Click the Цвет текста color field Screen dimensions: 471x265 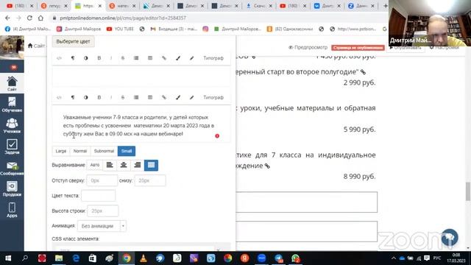coord(98,196)
